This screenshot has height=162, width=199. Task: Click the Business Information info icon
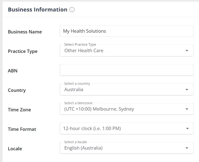tap(72, 10)
